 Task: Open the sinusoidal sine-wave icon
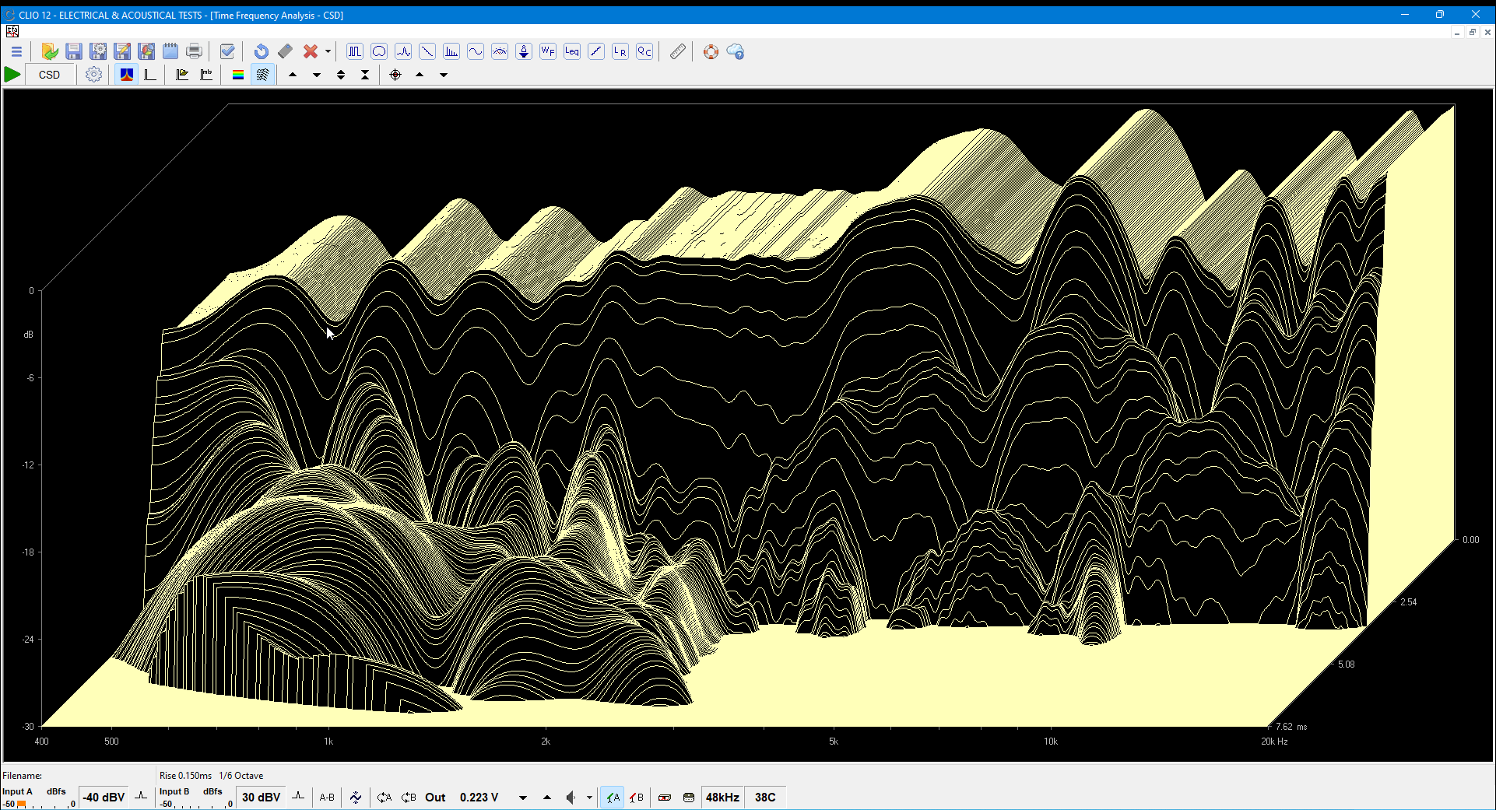[x=476, y=51]
